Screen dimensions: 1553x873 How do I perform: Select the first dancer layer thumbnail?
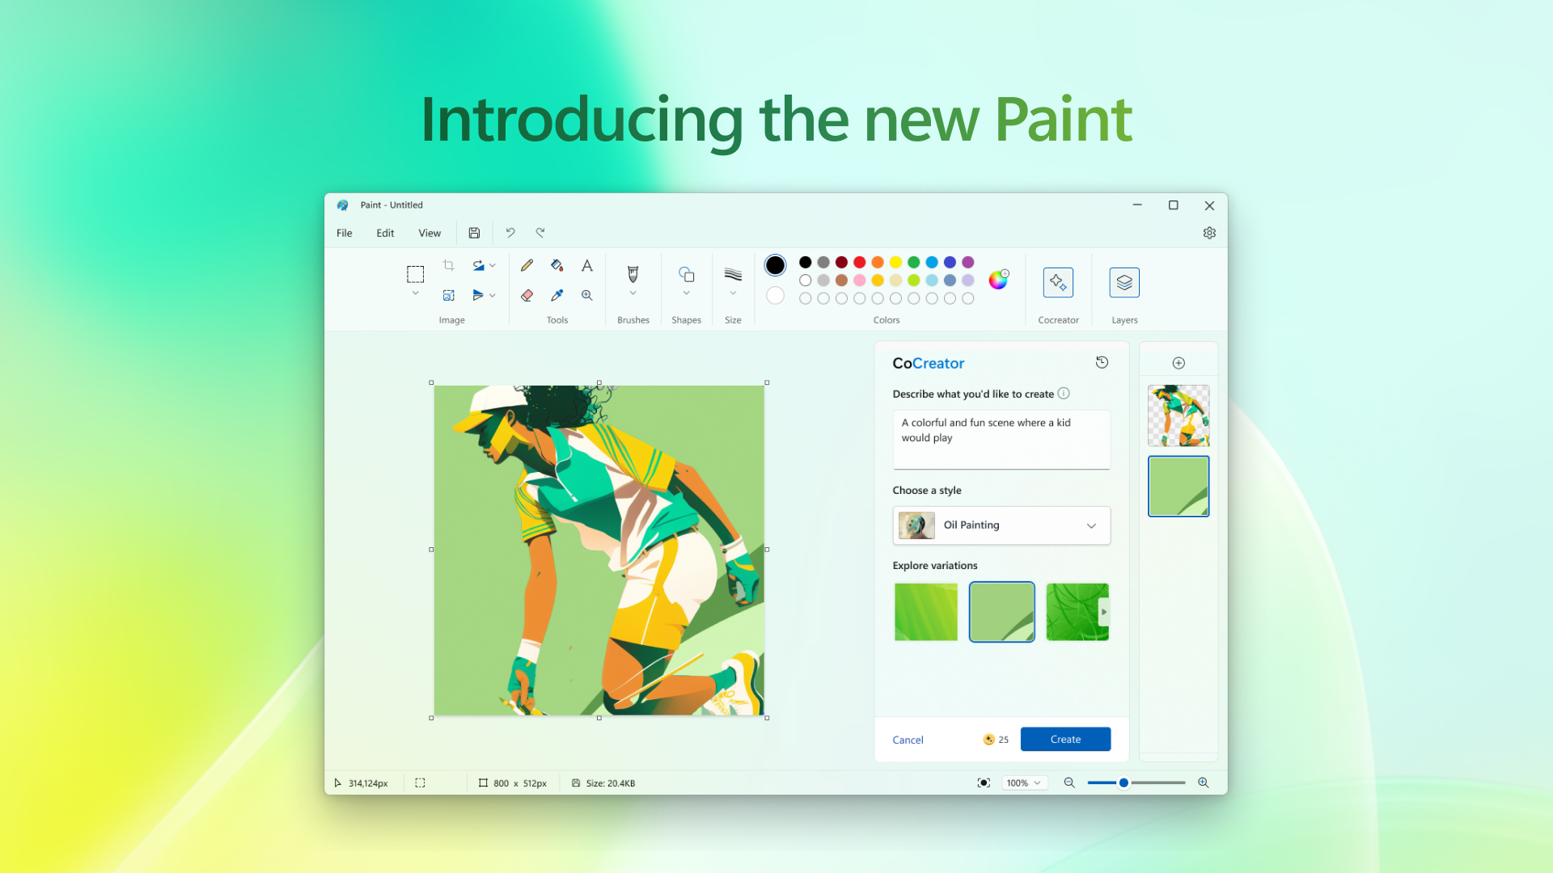coord(1179,415)
